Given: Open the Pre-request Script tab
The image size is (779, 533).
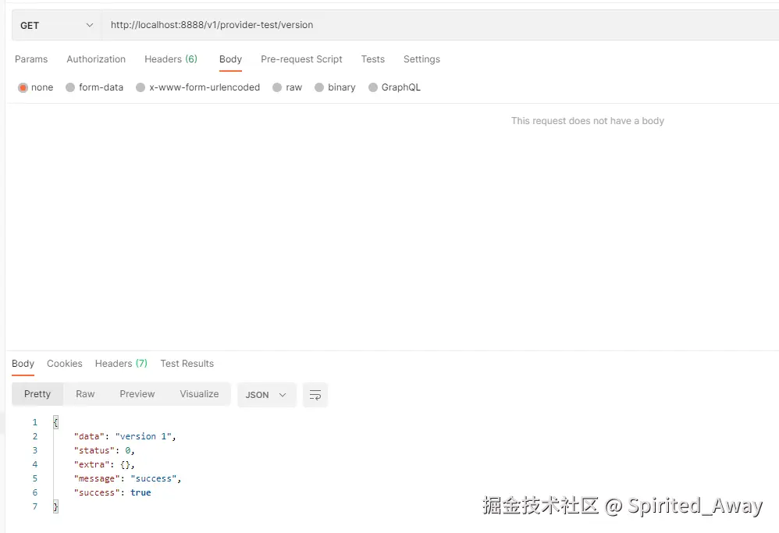Looking at the screenshot, I should coord(301,59).
